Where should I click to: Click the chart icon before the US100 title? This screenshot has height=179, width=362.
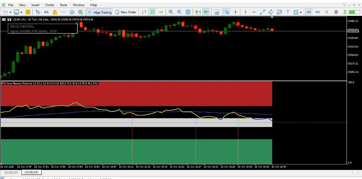(x=9, y=19)
